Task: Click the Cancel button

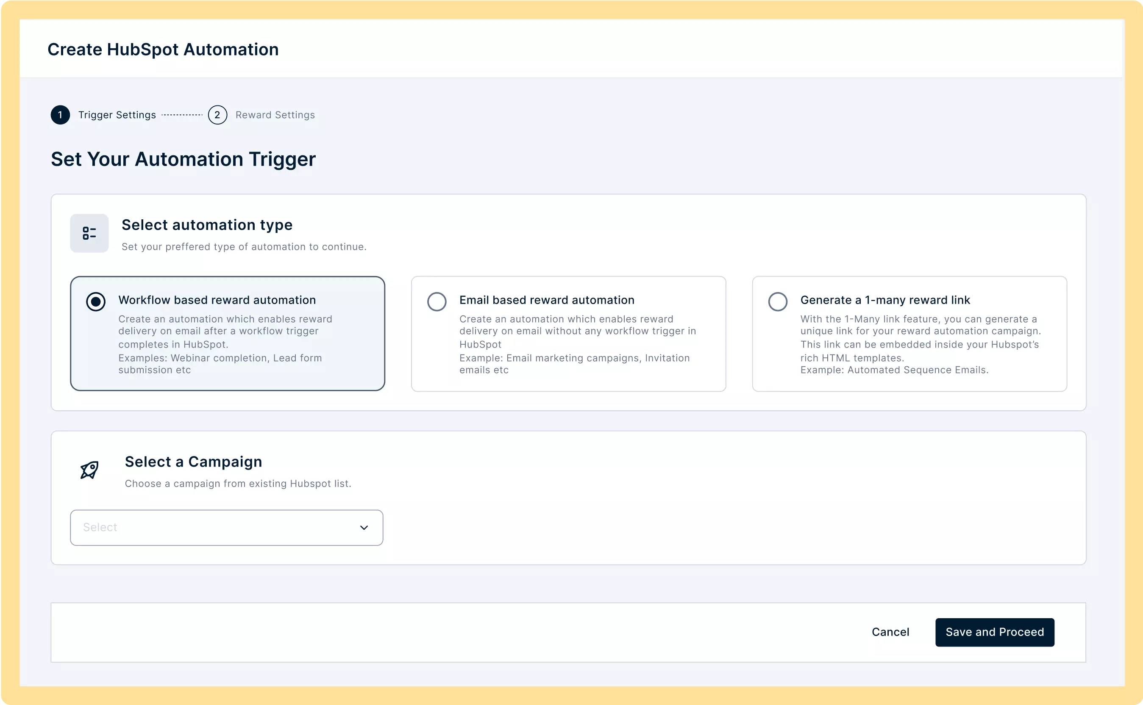Action: [x=890, y=632]
